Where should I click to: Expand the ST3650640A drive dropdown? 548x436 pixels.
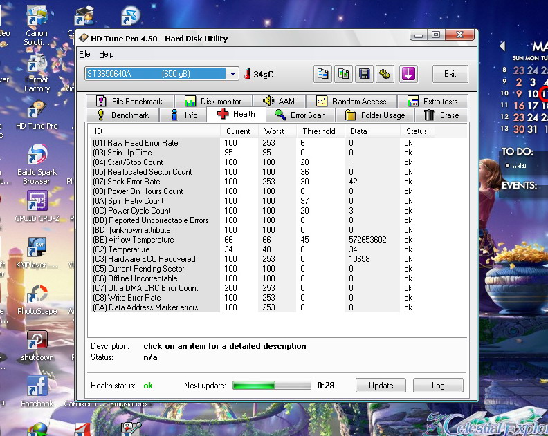point(232,74)
